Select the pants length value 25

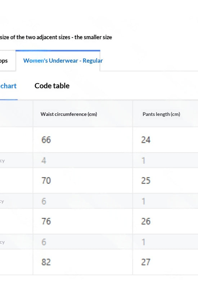tap(146, 180)
